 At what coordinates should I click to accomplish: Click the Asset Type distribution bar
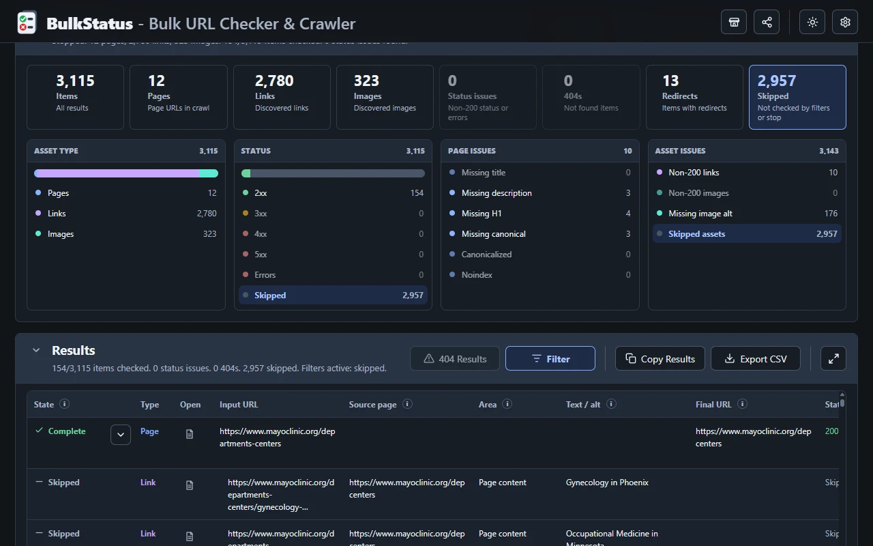tap(126, 173)
